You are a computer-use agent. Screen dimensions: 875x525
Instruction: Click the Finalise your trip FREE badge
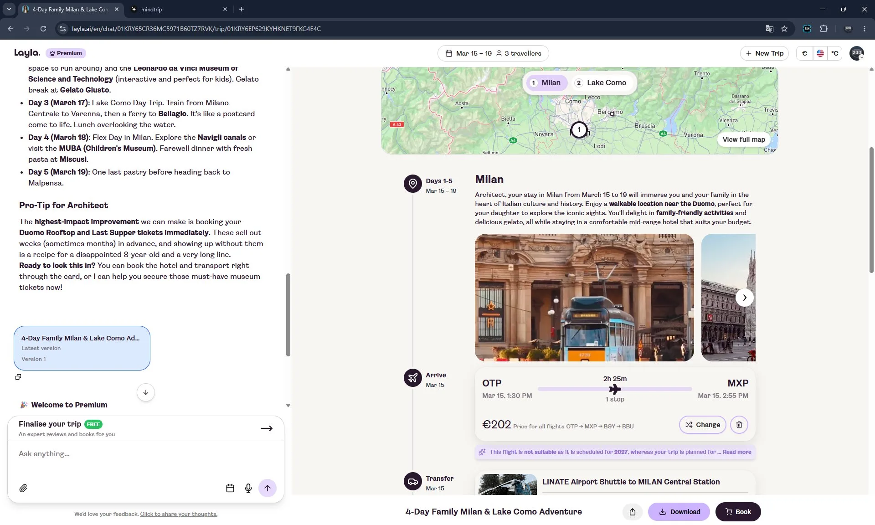pyautogui.click(x=93, y=424)
